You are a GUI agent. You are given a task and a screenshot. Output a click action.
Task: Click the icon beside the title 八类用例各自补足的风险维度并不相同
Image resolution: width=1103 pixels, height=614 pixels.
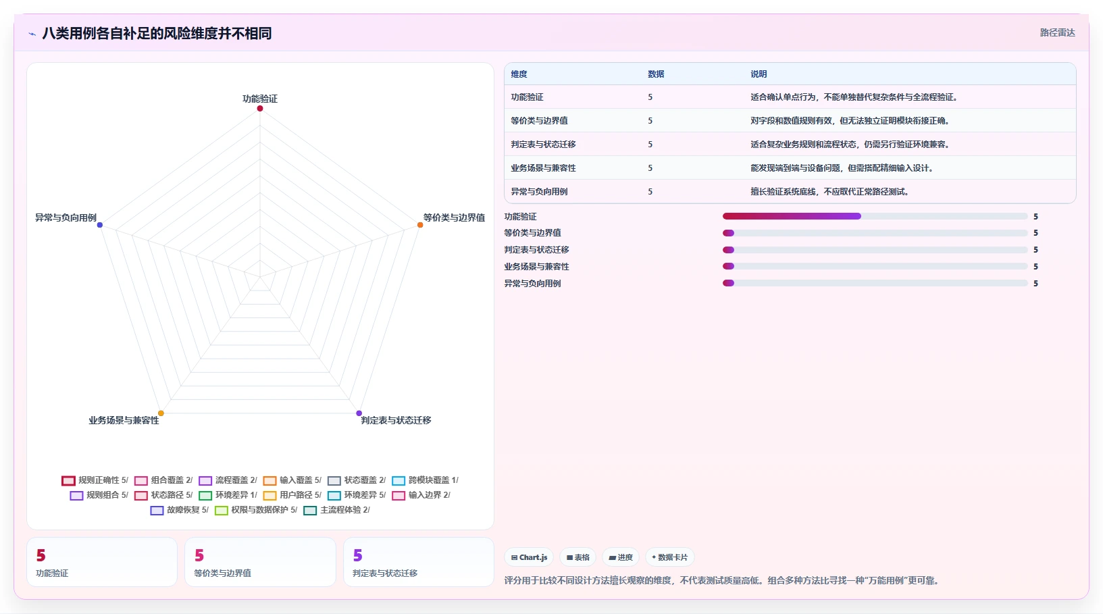[32, 34]
